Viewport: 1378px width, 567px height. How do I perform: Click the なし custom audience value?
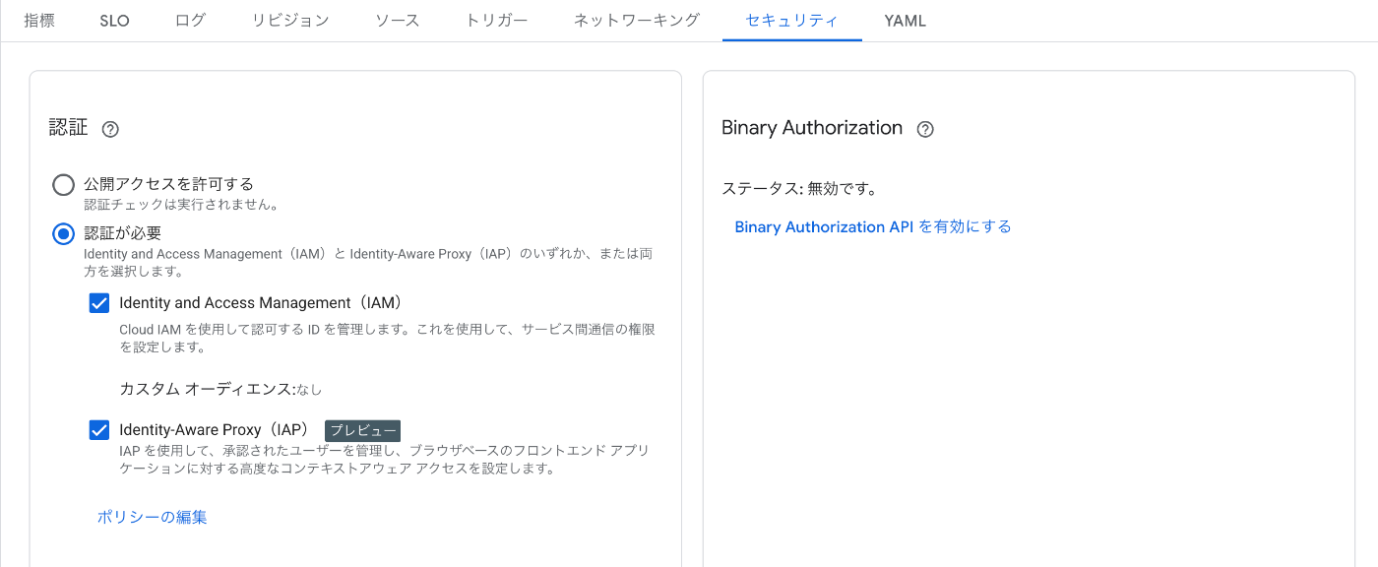[309, 390]
